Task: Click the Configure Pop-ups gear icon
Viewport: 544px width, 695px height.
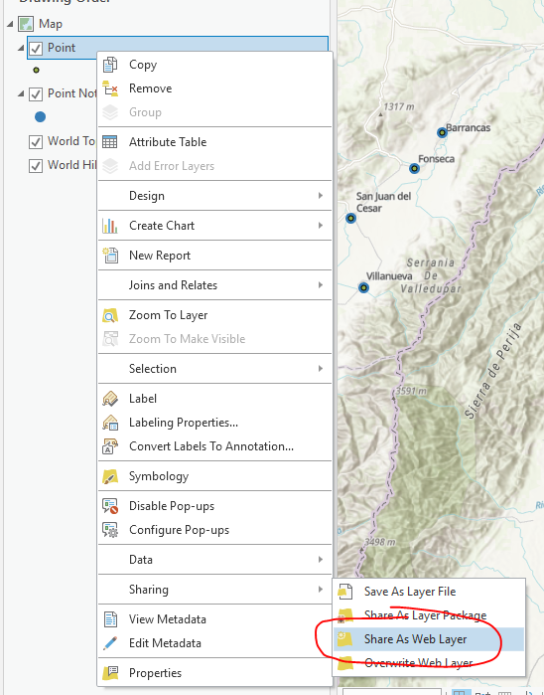Action: click(110, 530)
